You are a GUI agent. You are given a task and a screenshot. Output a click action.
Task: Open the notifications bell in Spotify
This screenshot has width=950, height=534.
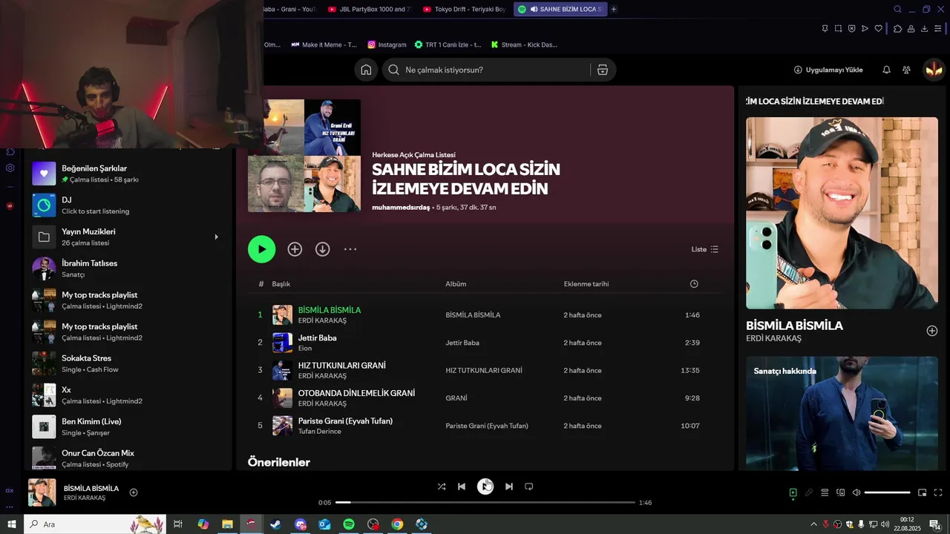886,70
